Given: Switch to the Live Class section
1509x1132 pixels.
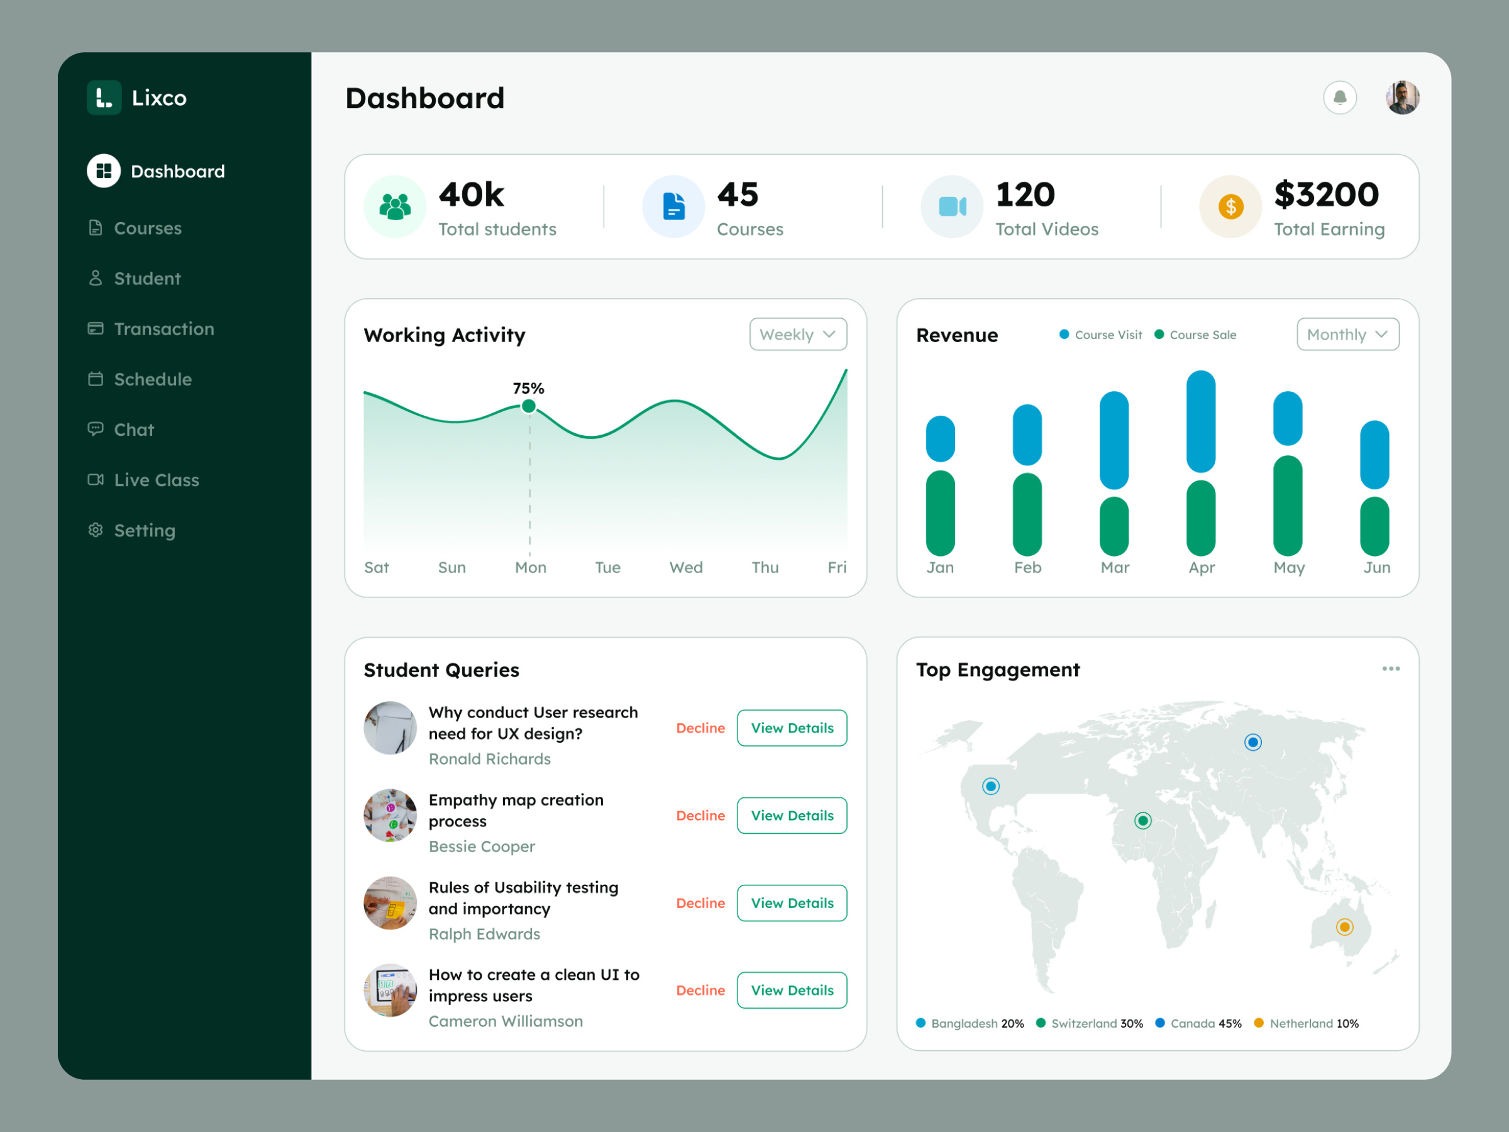Looking at the screenshot, I should pyautogui.click(x=156, y=480).
